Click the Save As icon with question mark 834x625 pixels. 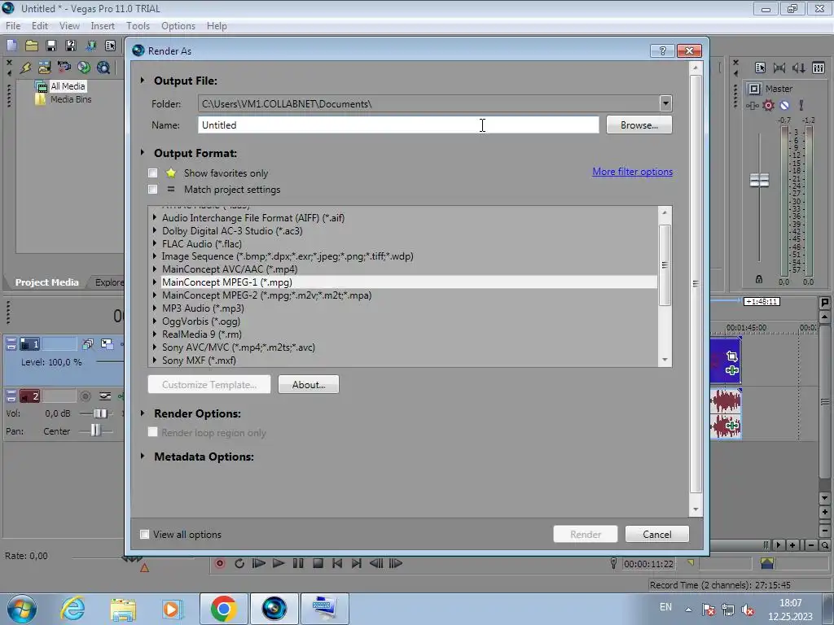(x=71, y=46)
